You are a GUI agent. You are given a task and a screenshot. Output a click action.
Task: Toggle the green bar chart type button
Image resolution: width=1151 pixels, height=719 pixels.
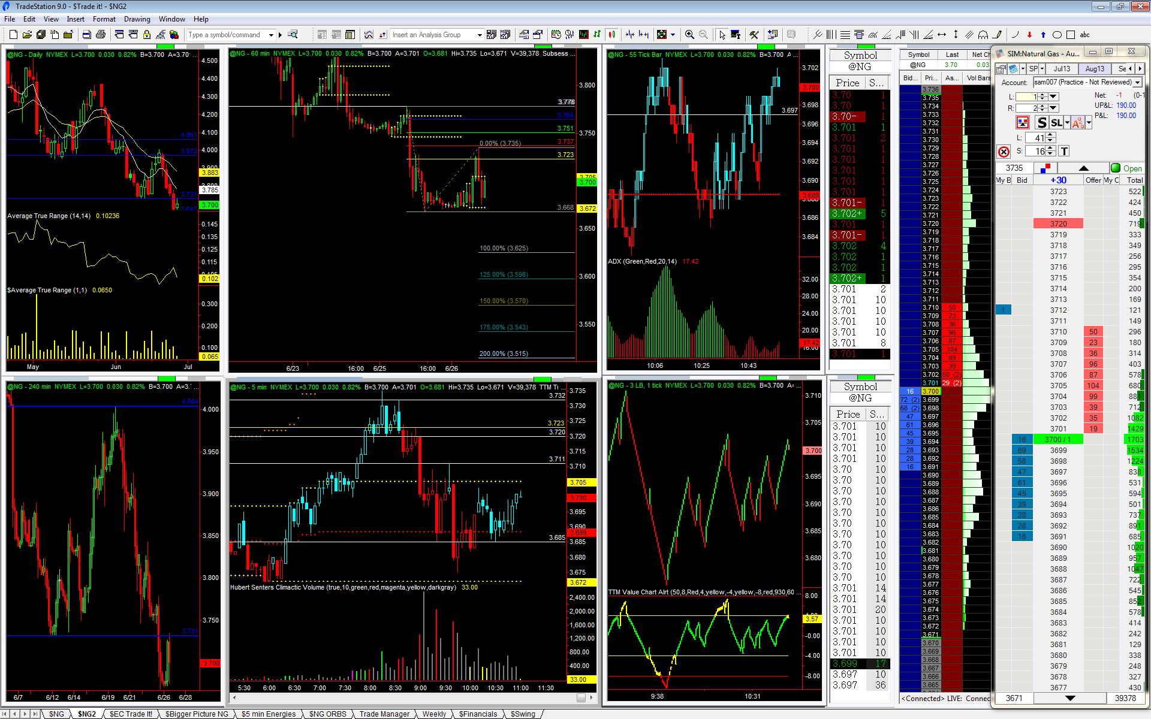coord(597,35)
